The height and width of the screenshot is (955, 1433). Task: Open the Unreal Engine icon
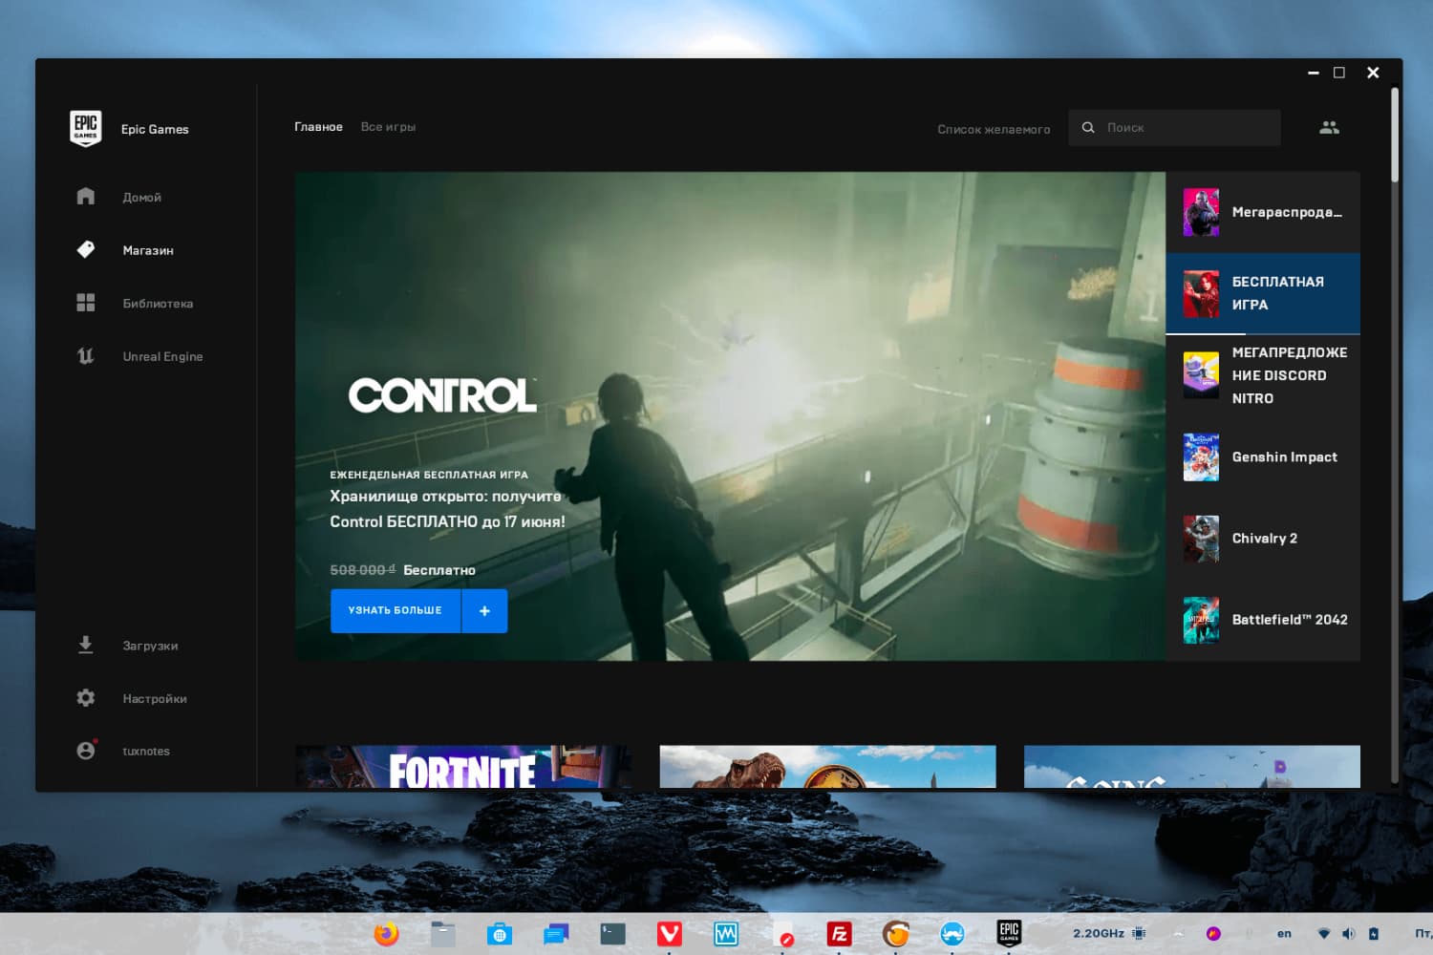(x=86, y=356)
